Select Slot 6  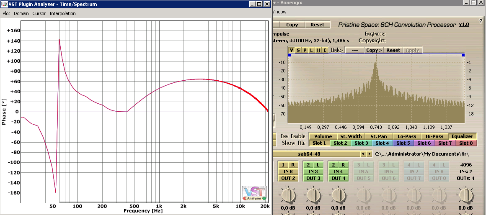click(424, 143)
